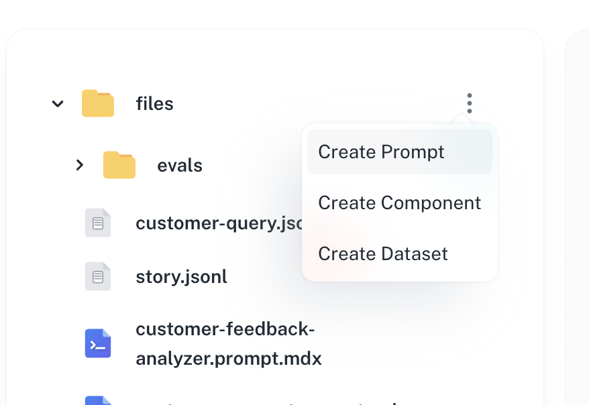This screenshot has height=405, width=589.
Task: Open customer-feedback-analyzer.prompt.mdx
Action: point(228,343)
